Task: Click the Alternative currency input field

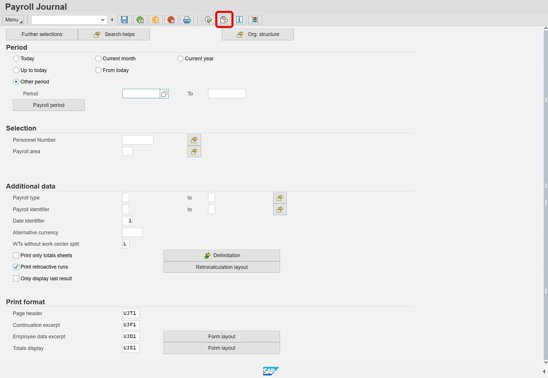Action: pyautogui.click(x=133, y=233)
